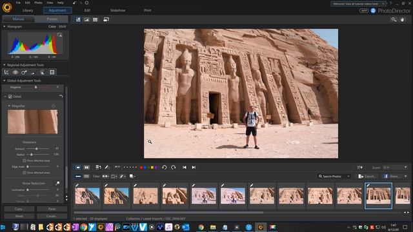The image size is (413, 232).
Task: Select the first filmstrip thumbnail
Action: [87, 196]
